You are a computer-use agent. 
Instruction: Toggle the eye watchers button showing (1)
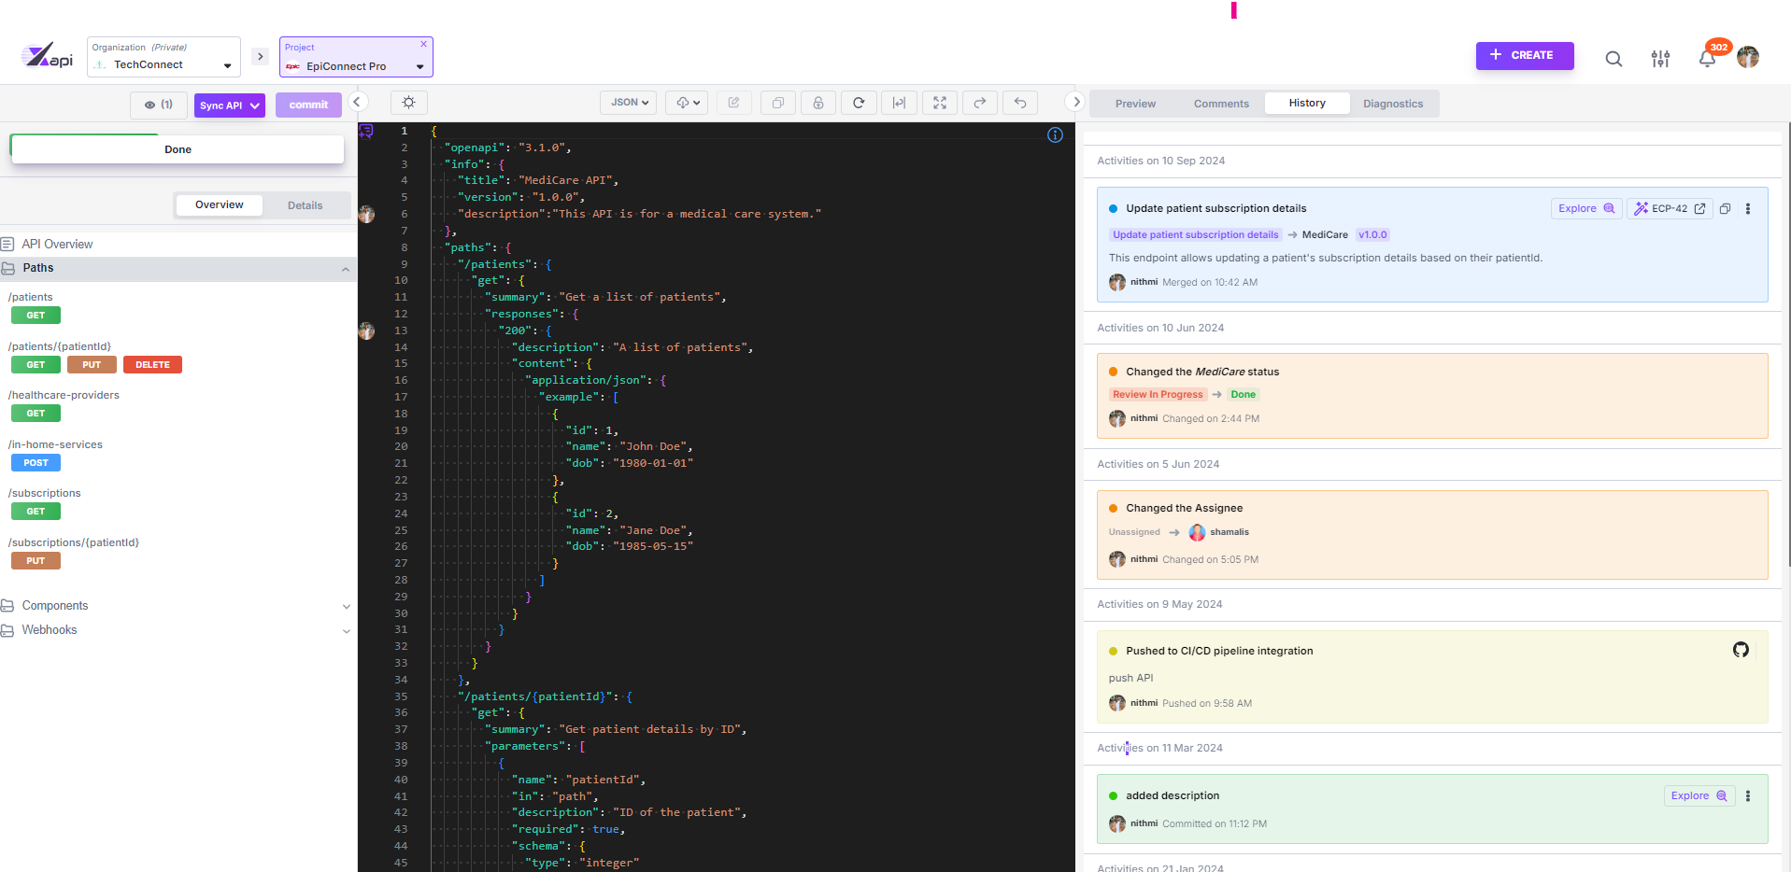point(159,105)
